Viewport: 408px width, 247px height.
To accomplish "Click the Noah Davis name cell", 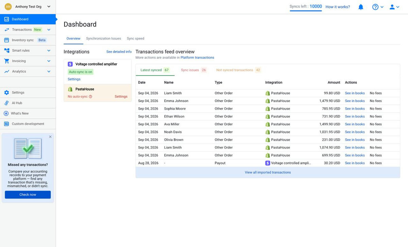I will [173, 132].
